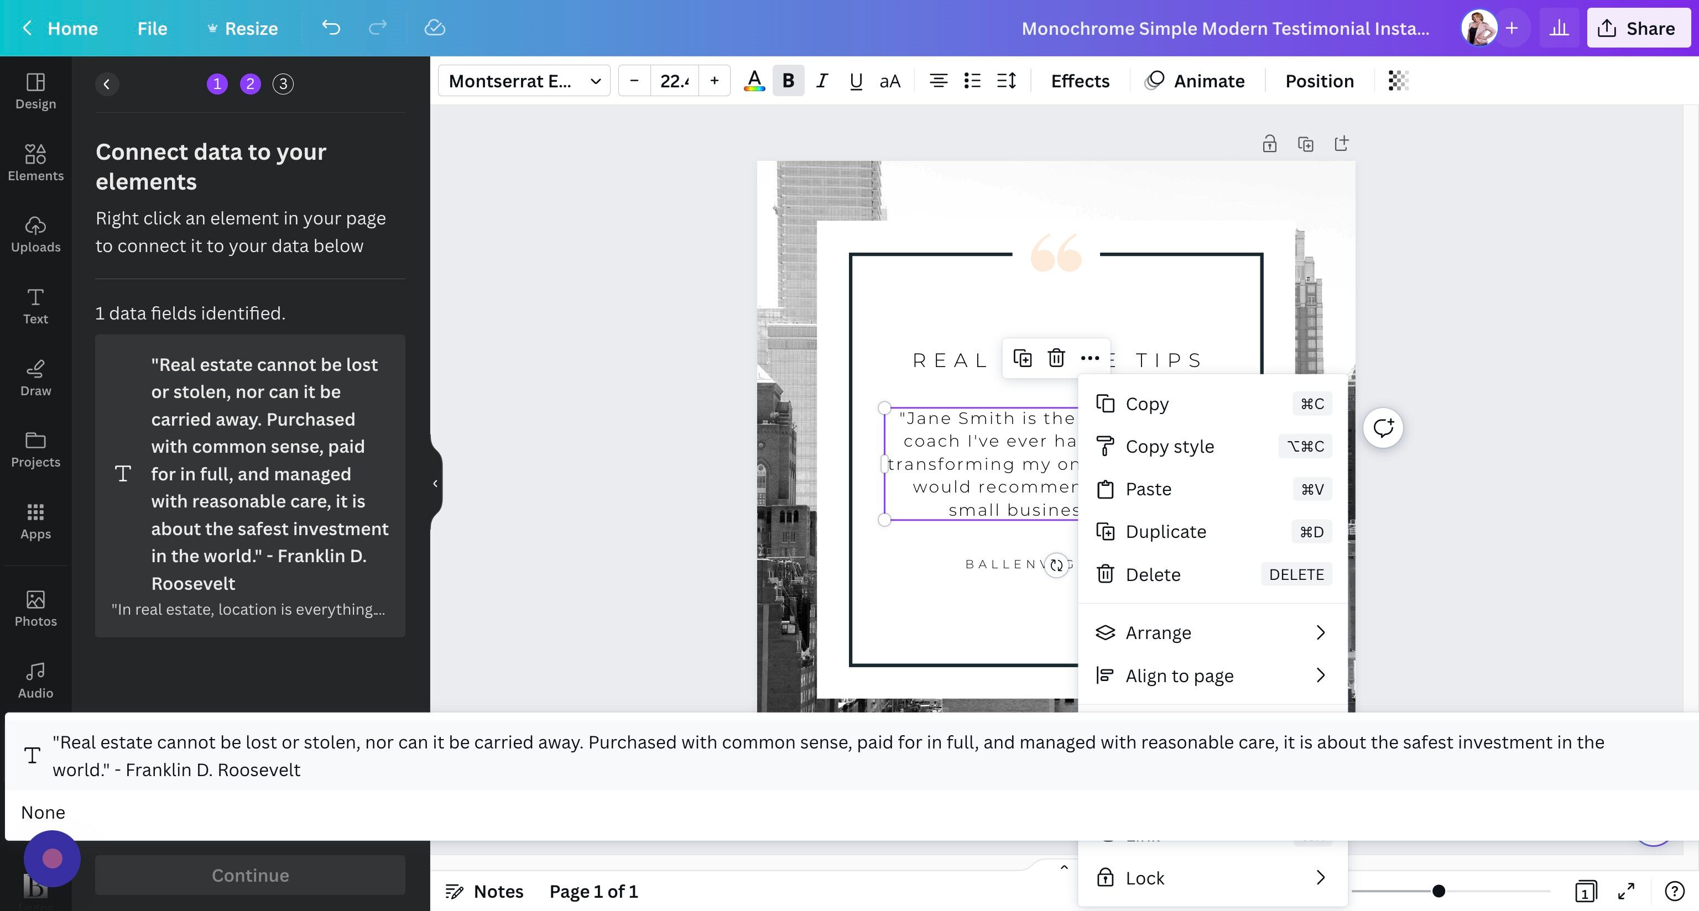
Task: Toggle underline formatting
Action: coord(856,80)
